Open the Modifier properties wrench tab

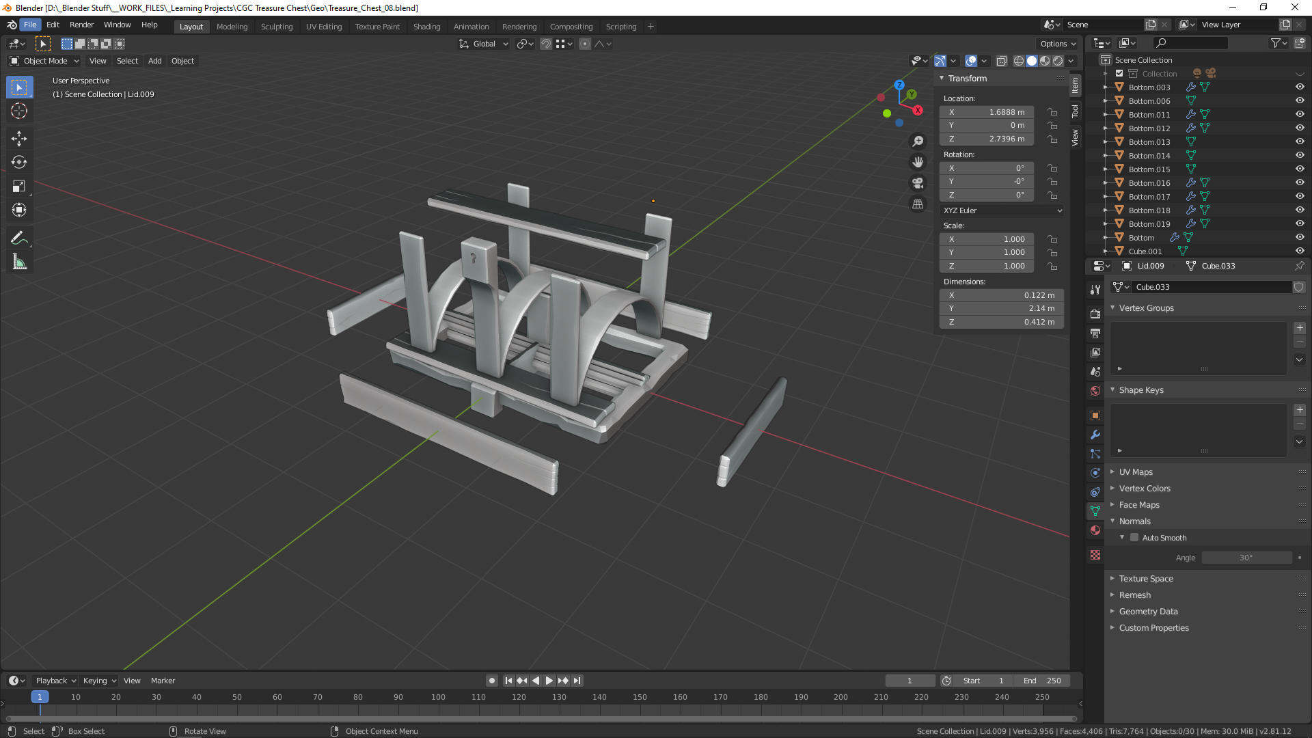[1095, 435]
